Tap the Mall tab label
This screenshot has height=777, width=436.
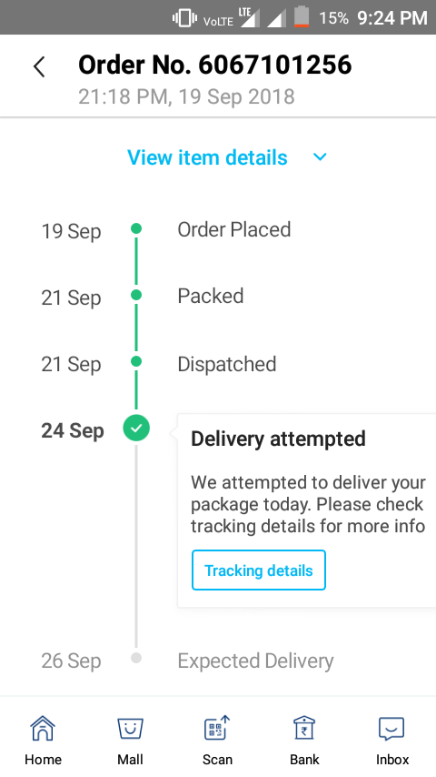click(x=130, y=759)
